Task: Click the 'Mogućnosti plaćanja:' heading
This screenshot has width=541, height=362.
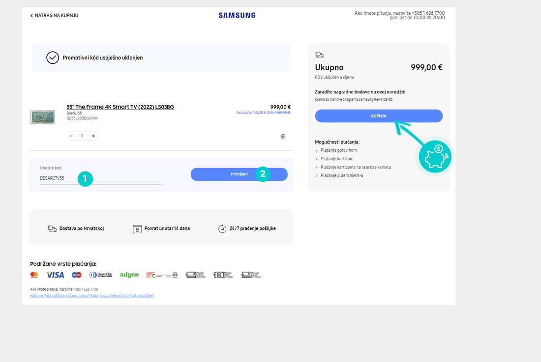Action: point(337,142)
